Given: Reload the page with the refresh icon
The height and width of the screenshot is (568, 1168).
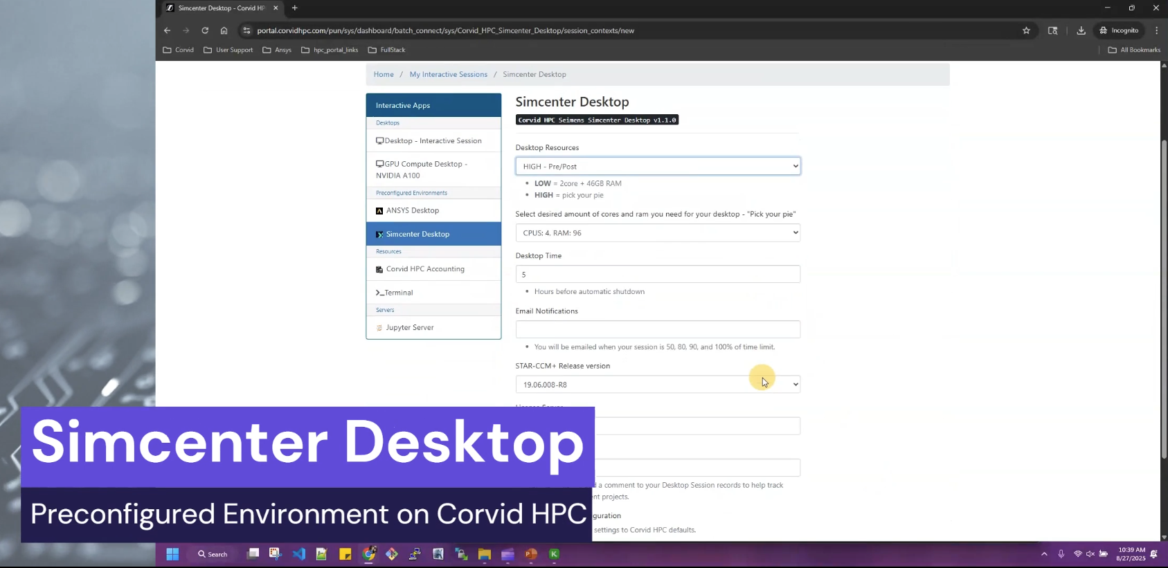Looking at the screenshot, I should (x=205, y=30).
